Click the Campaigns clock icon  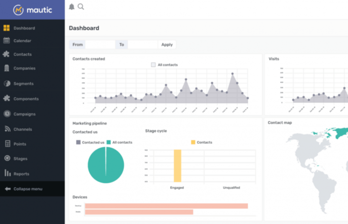point(7,114)
